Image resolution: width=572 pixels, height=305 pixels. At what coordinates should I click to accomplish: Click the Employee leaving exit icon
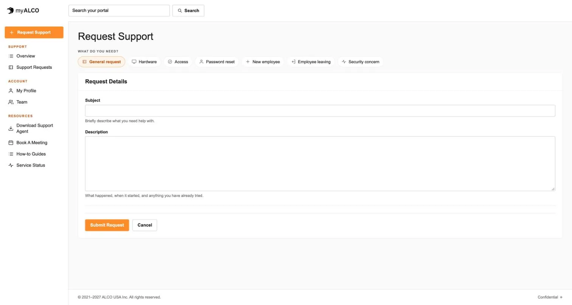point(293,62)
